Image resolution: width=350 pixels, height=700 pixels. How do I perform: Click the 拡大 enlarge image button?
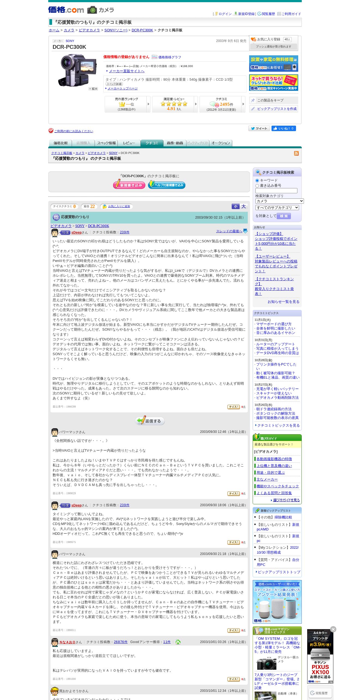[x=93, y=89]
